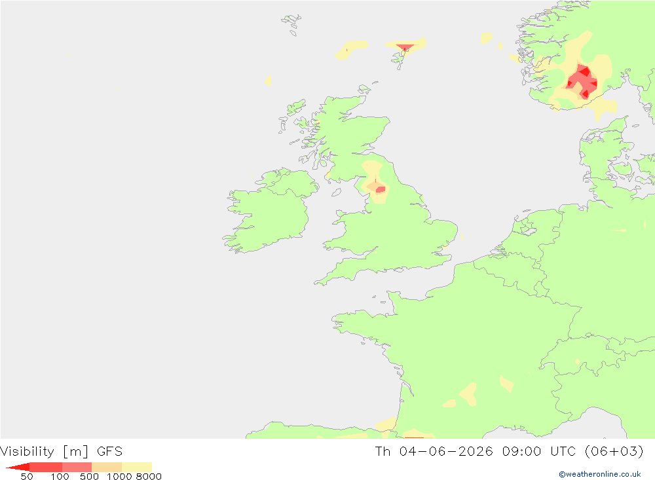
Task: Click the yellow reduced-visibility patch in southern France
Action: 468,394
